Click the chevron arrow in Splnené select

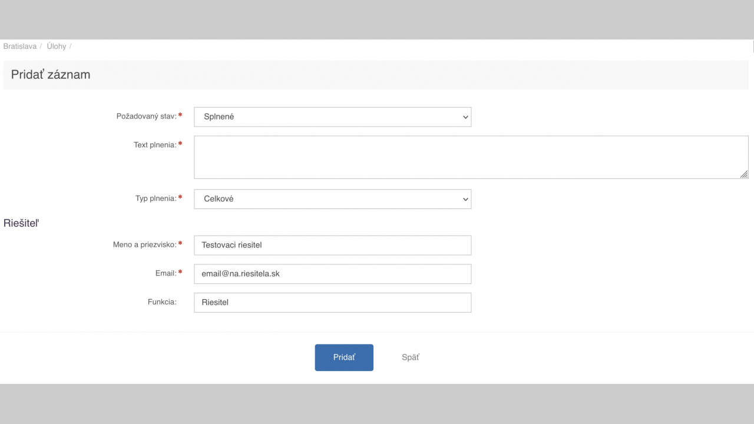(x=465, y=117)
